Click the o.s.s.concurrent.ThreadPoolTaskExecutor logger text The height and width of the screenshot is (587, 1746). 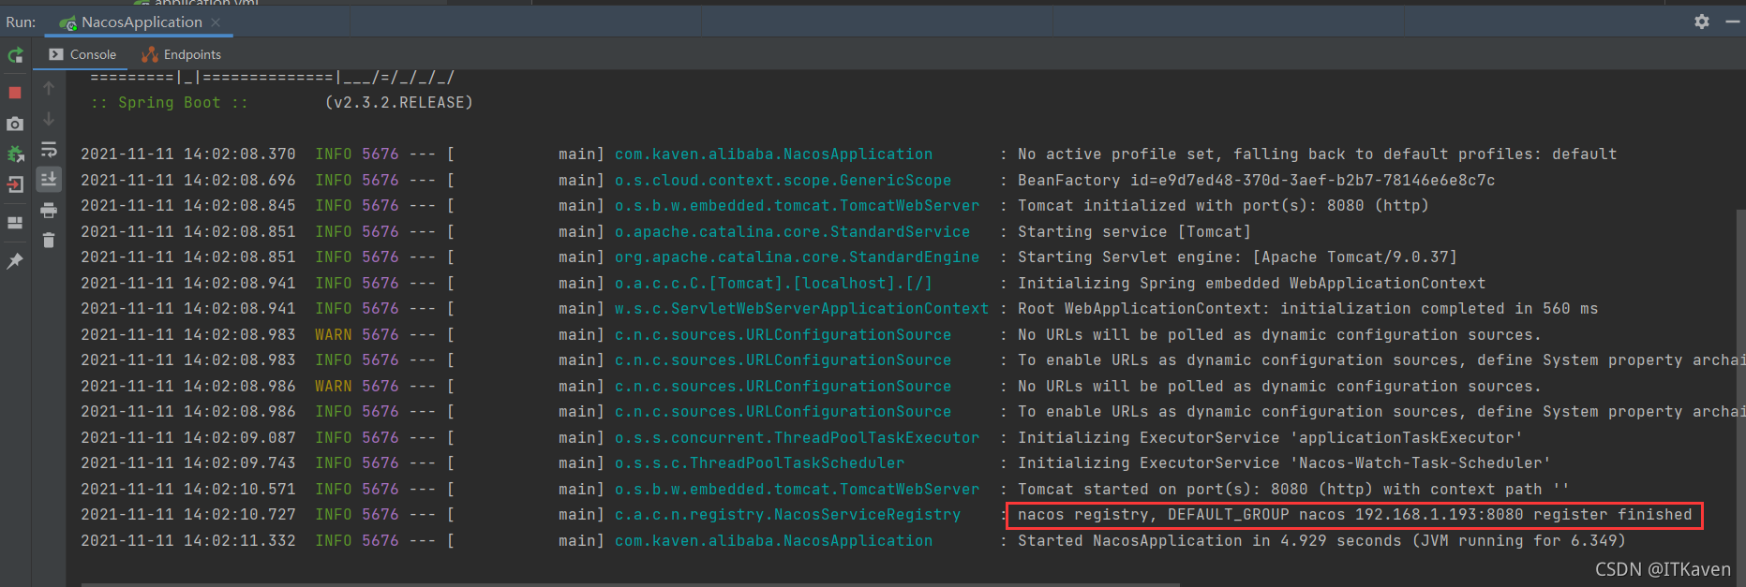pyautogui.click(x=797, y=437)
